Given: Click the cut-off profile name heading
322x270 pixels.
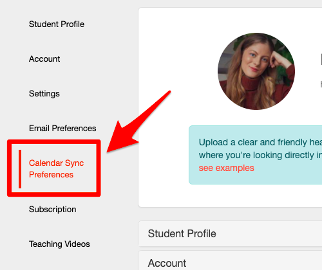Looking at the screenshot, I should pos(321,59).
